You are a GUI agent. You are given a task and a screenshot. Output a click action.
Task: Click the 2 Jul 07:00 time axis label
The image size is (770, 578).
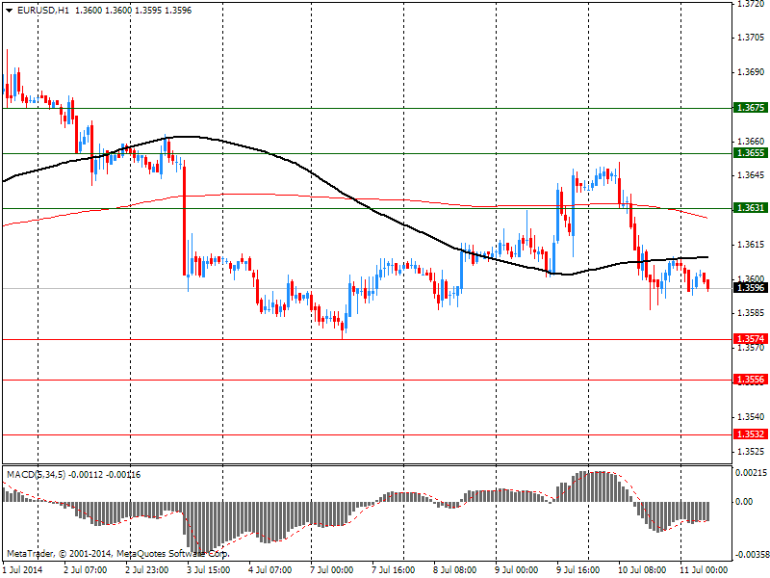pos(86,569)
